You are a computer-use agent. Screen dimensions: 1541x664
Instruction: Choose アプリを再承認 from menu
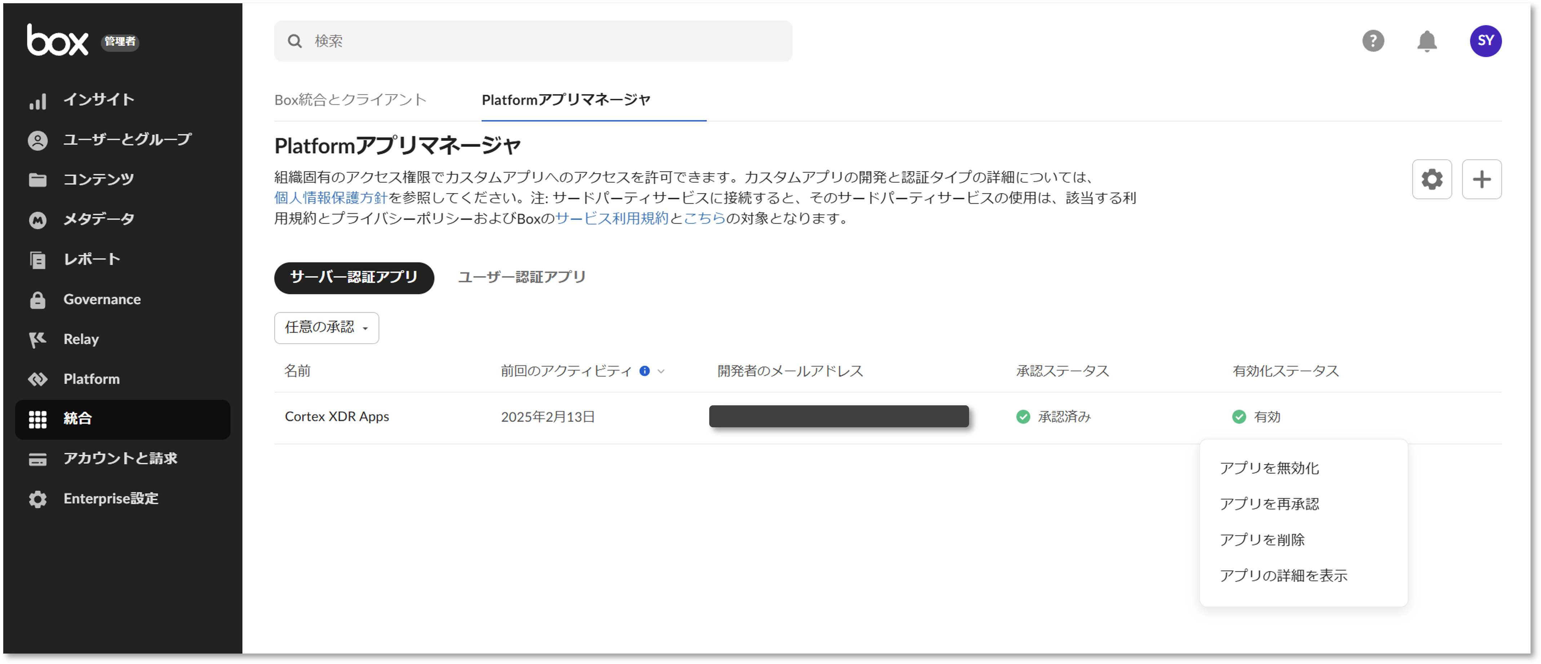(x=1269, y=504)
